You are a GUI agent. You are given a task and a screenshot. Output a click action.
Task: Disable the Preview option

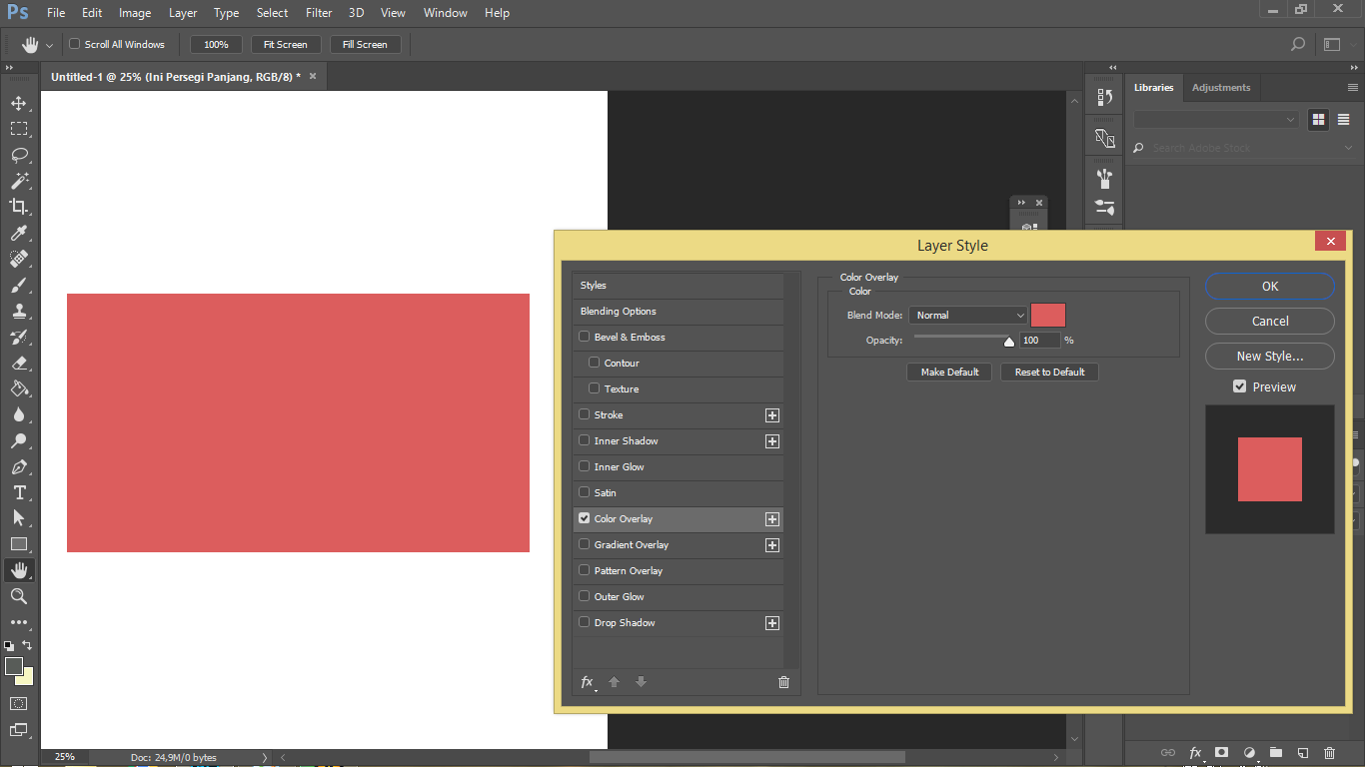(x=1240, y=386)
